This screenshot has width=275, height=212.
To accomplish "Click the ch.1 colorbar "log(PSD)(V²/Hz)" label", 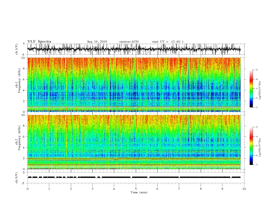I will point(260,90).
